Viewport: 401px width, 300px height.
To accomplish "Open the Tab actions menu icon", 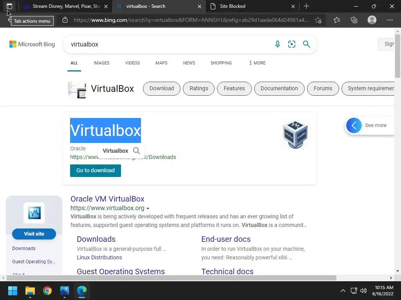I will [x=9, y=6].
